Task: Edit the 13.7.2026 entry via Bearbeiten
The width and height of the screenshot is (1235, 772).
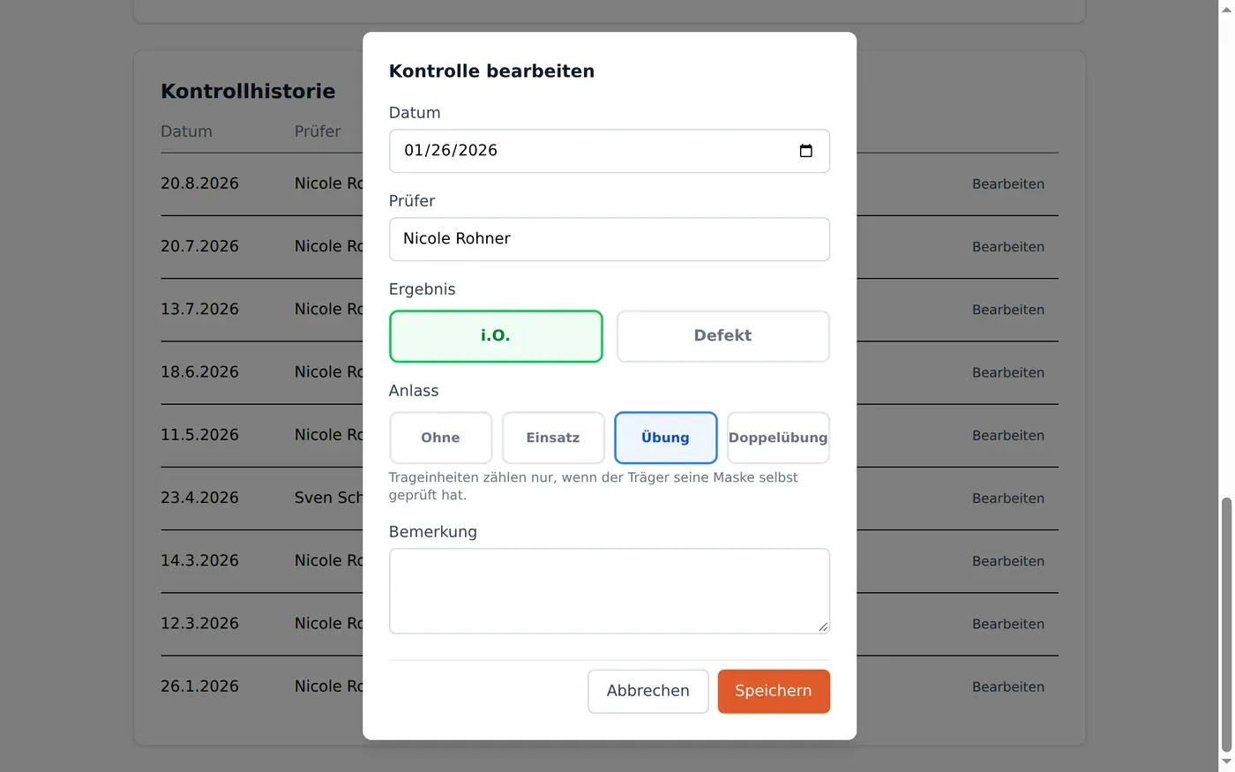Action: point(1008,310)
